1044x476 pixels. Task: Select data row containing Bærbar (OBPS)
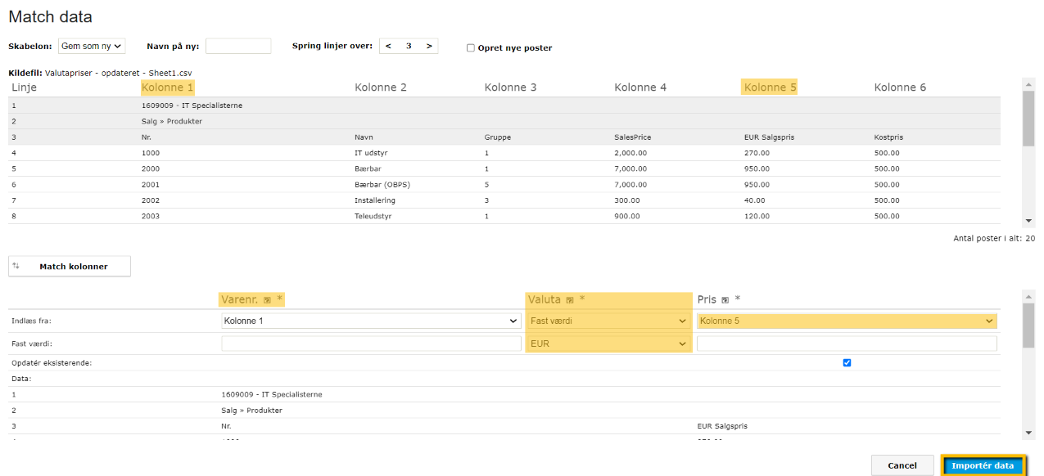point(328,184)
